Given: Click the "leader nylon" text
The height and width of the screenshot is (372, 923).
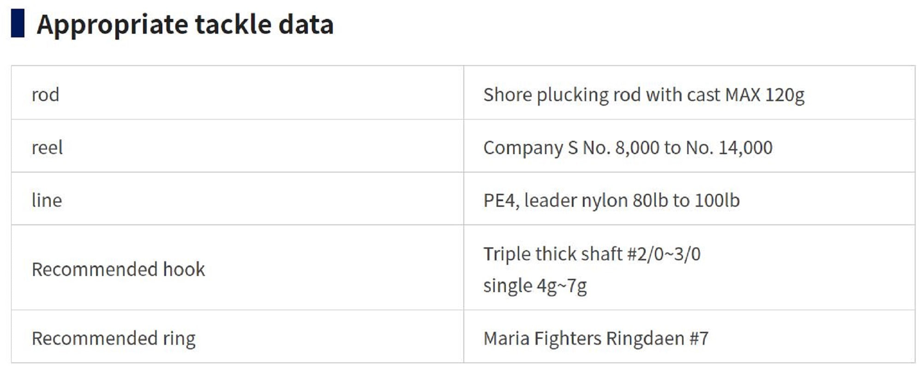Looking at the screenshot, I should click(x=575, y=200).
